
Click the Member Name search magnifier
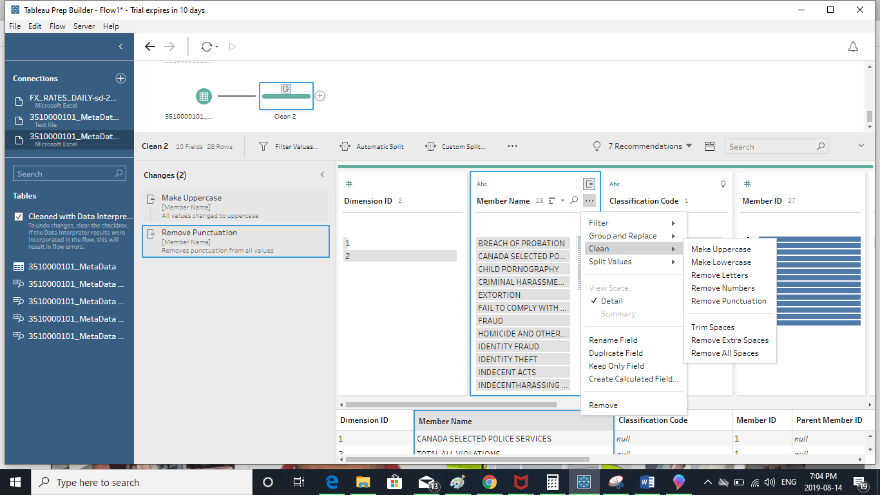click(x=574, y=201)
